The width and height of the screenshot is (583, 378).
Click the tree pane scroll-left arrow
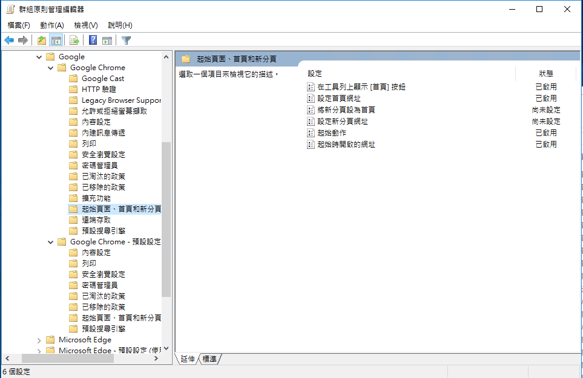pyautogui.click(x=7, y=358)
